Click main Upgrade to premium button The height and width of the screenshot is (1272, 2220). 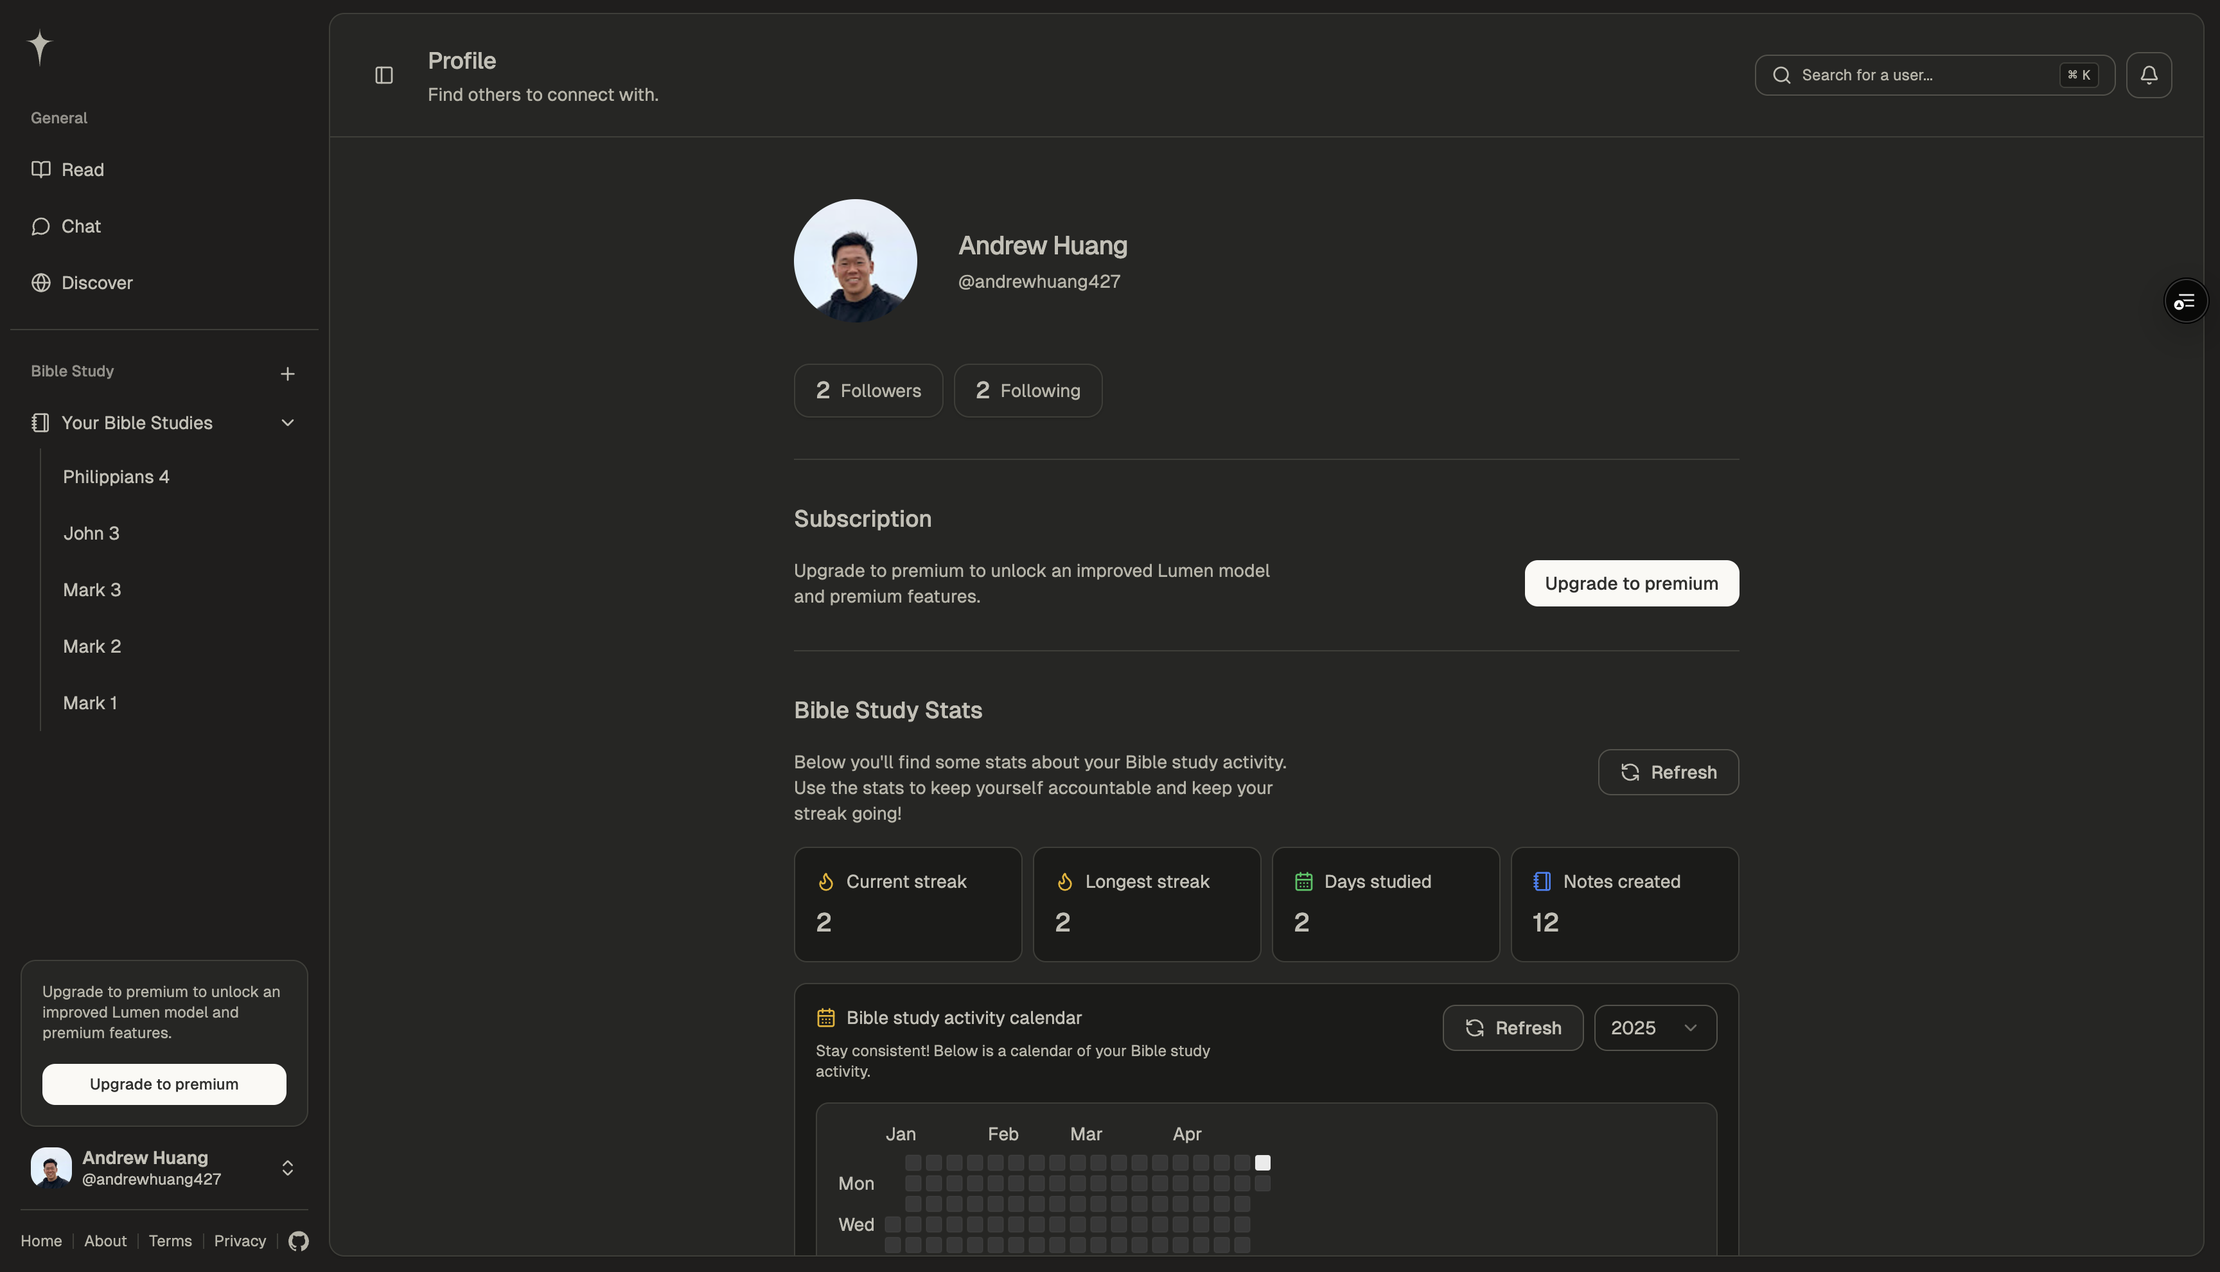pyautogui.click(x=1630, y=583)
